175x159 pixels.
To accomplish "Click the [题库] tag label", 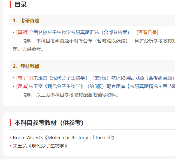I will point(22,86).
